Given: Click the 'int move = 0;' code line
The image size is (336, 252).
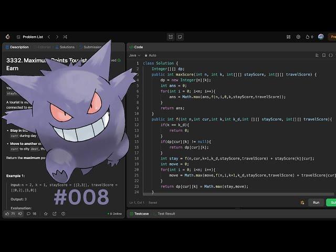Looking at the screenshot, I should coord(175,164).
